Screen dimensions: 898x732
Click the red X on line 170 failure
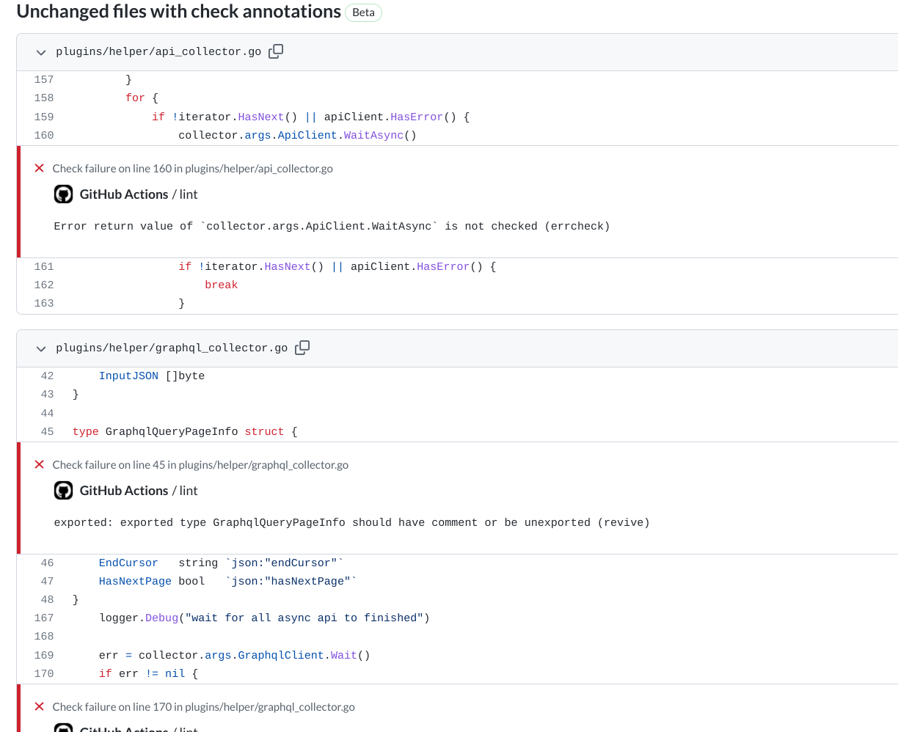[40, 706]
